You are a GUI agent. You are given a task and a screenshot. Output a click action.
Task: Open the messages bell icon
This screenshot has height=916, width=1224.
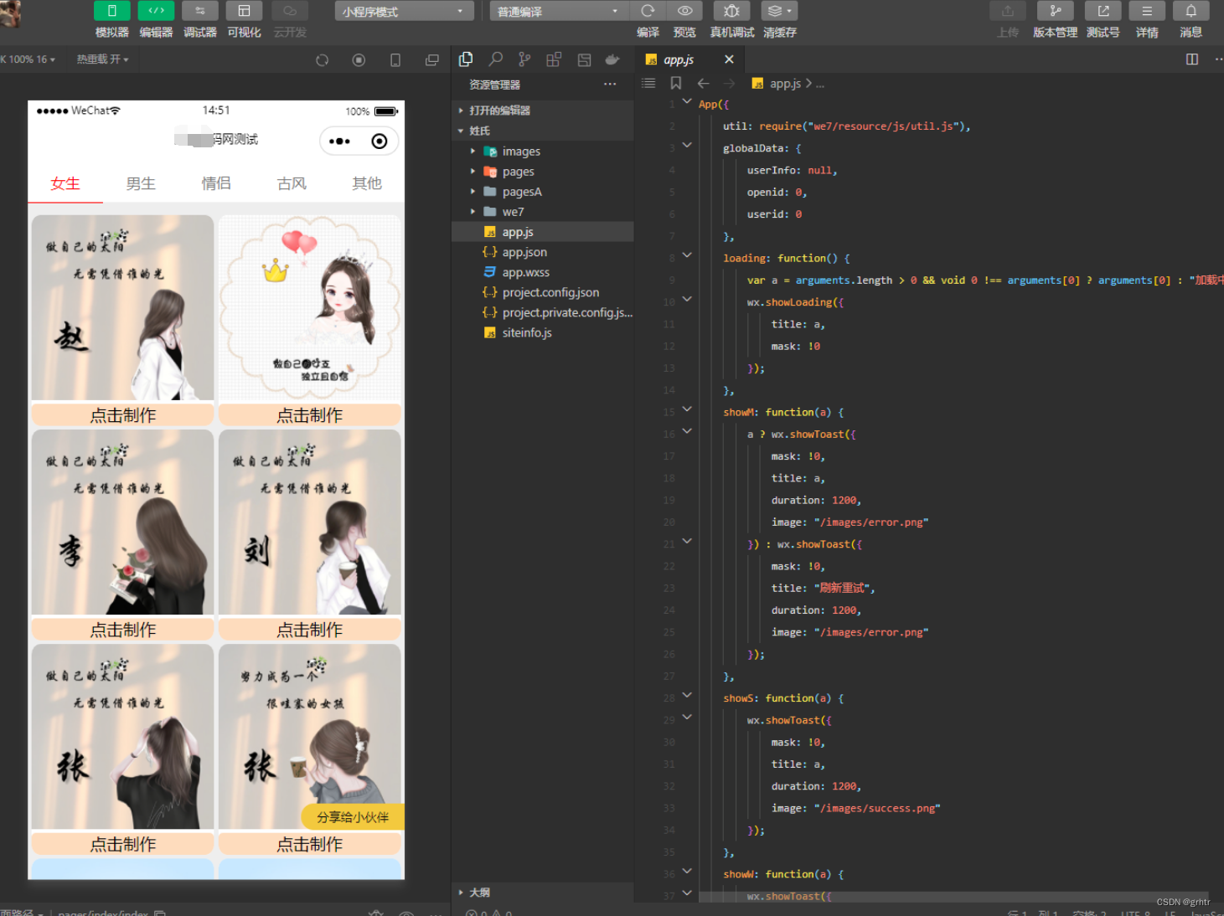pyautogui.click(x=1190, y=11)
